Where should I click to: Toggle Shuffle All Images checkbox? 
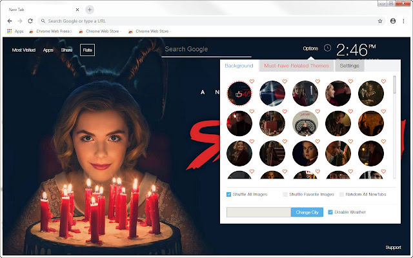point(228,195)
